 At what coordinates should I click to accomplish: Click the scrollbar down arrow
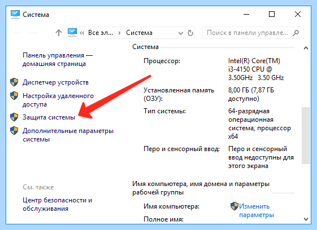click(x=306, y=219)
